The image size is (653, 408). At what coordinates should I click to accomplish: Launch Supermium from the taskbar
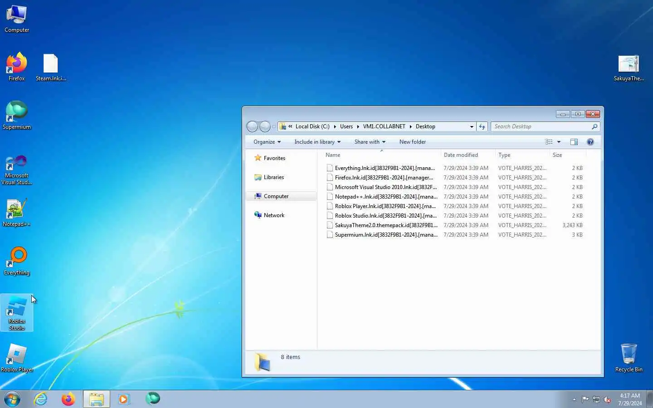(x=153, y=399)
